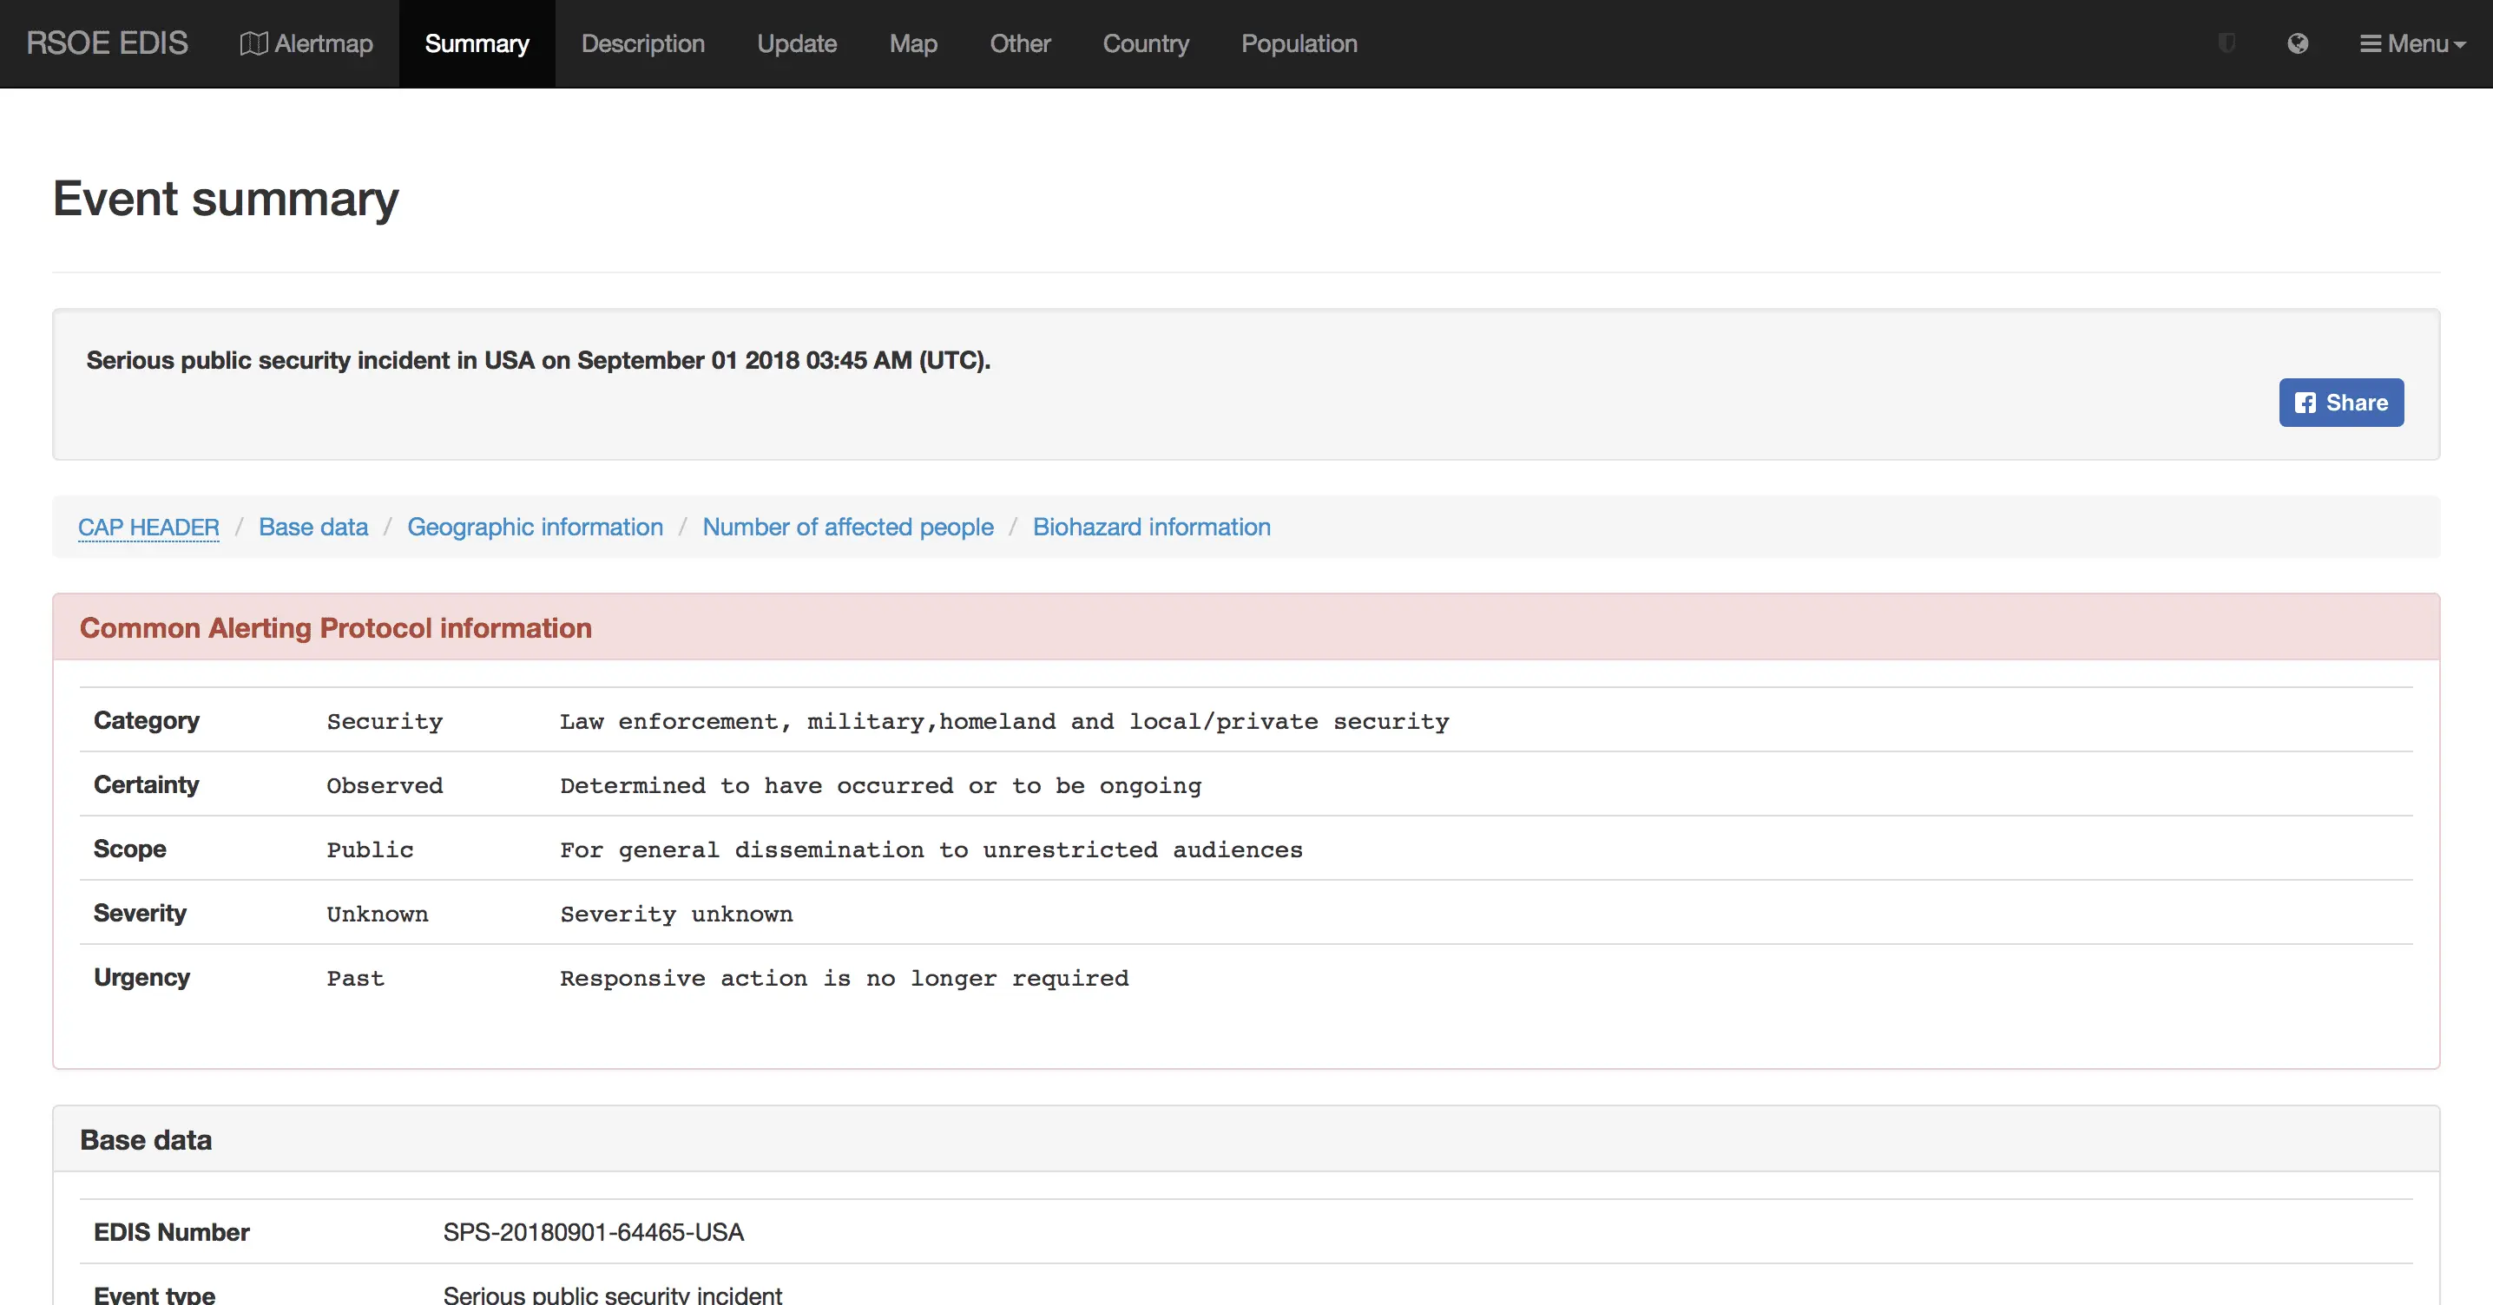The width and height of the screenshot is (2493, 1305).
Task: Open the Other tab
Action: point(1019,43)
